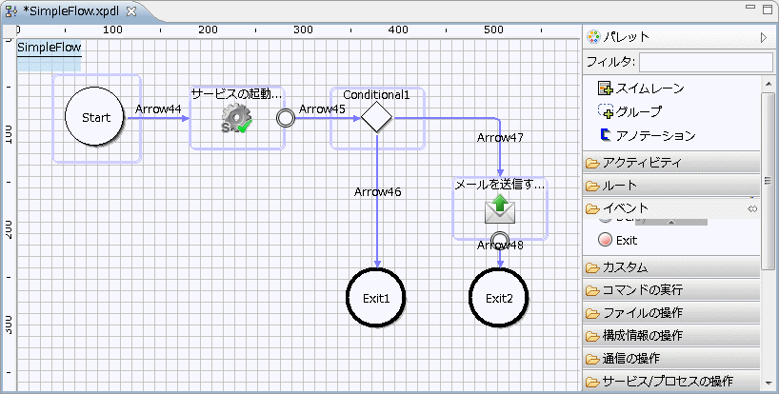Close the SimpleFlow.xpdl tab
This screenshot has height=394, width=779.
point(131,11)
